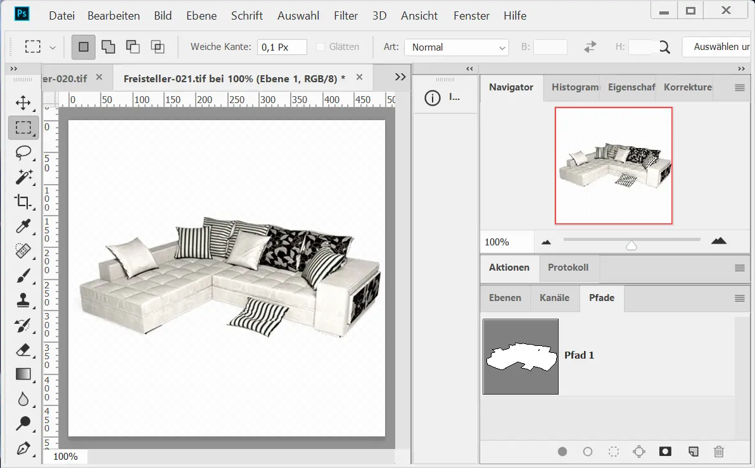
Task: Enable 'Add to selection' mode button
Action: pos(108,47)
